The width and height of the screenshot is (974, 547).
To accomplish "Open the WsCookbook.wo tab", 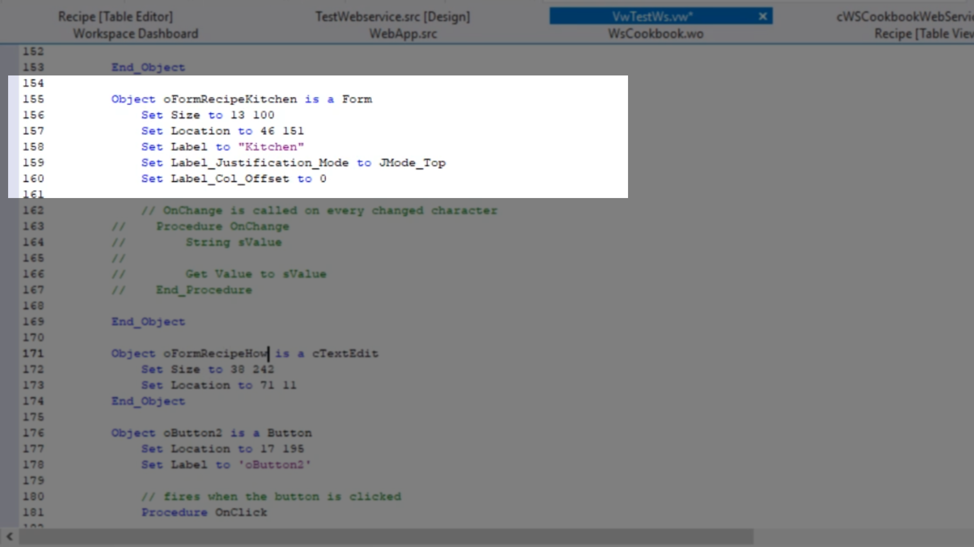I will [x=655, y=34].
